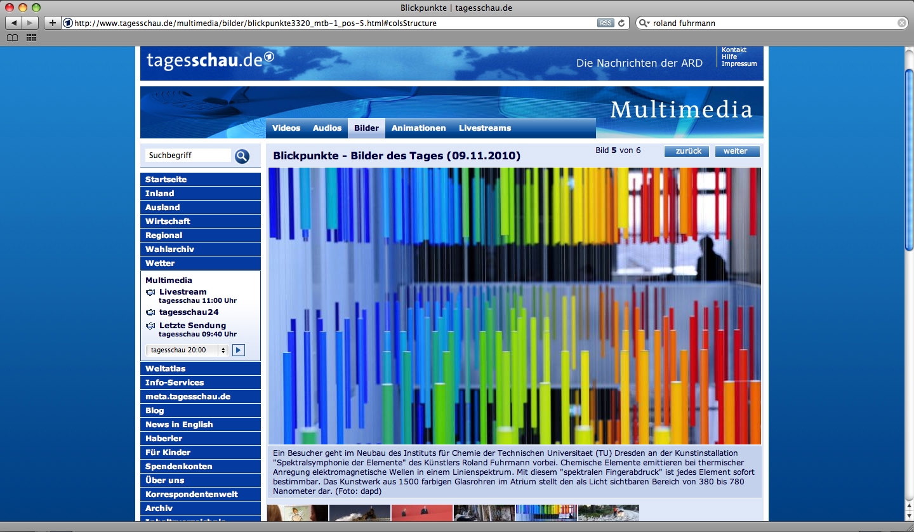Show Top Sites grid icon

click(31, 38)
